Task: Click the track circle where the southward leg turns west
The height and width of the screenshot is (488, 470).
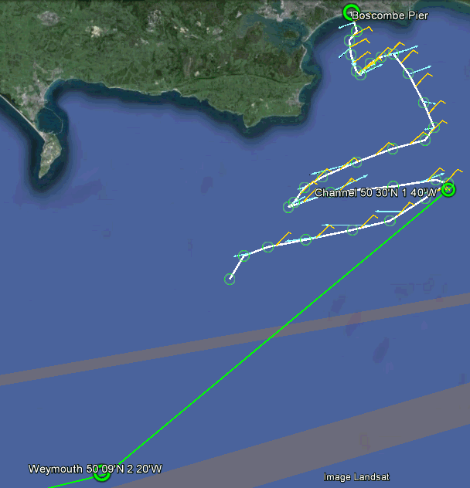Action: [x=425, y=140]
